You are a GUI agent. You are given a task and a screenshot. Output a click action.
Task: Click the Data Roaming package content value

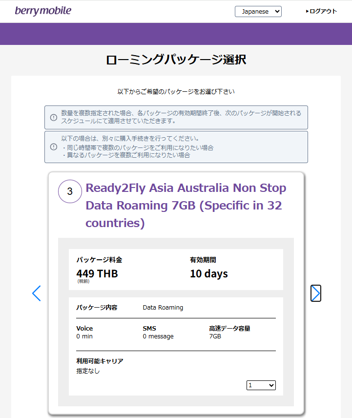click(x=163, y=307)
